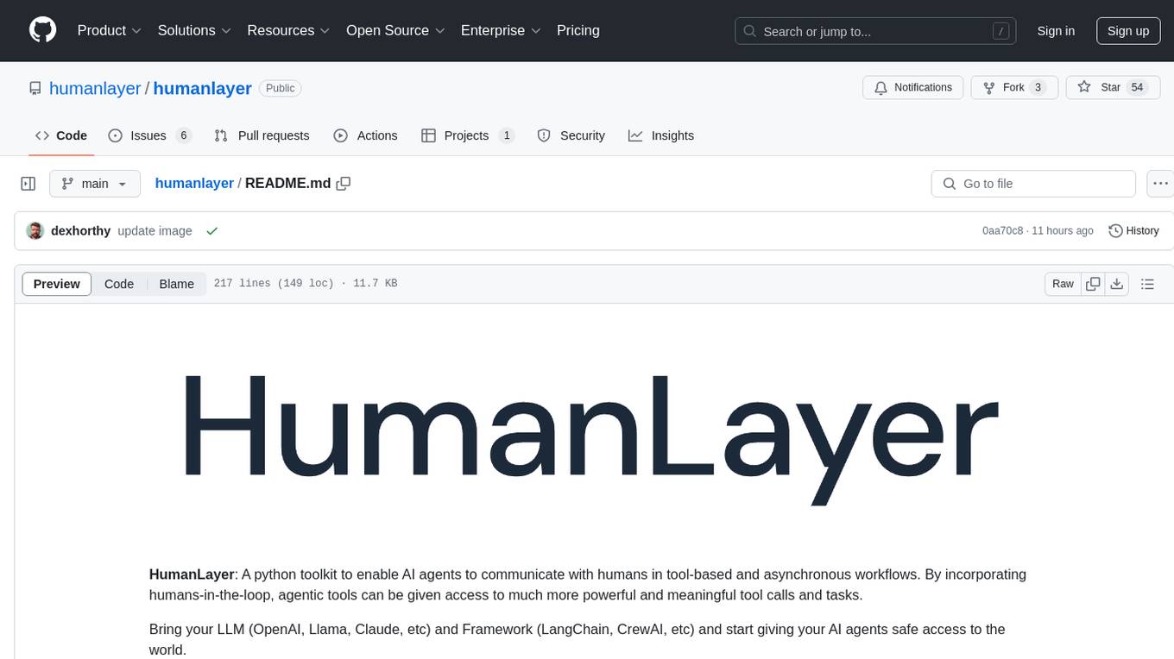Expand the Solutions menu
1174x659 pixels.
pyautogui.click(x=195, y=30)
